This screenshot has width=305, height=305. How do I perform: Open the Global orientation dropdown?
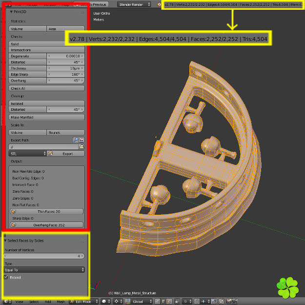[x=142, y=301]
